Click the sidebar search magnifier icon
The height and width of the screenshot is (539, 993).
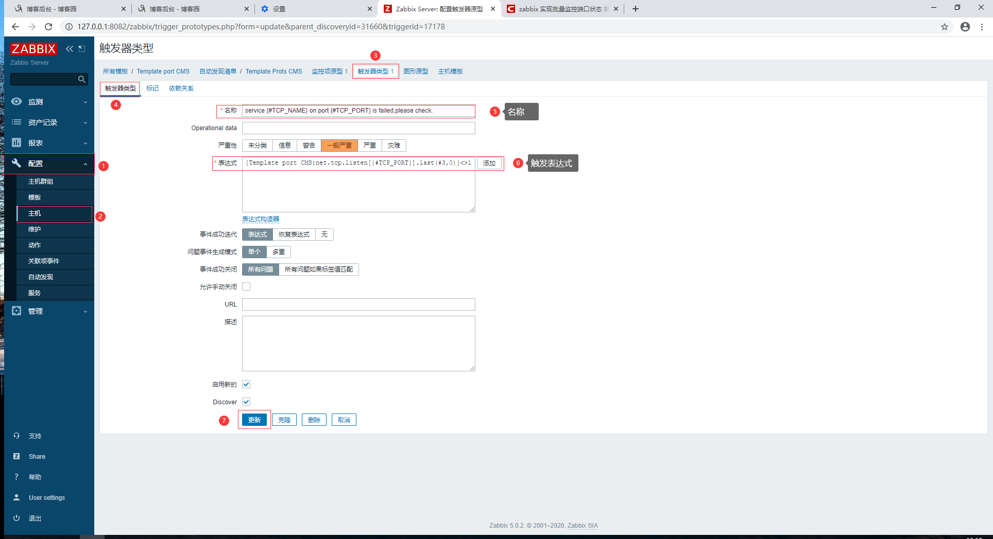(x=81, y=79)
